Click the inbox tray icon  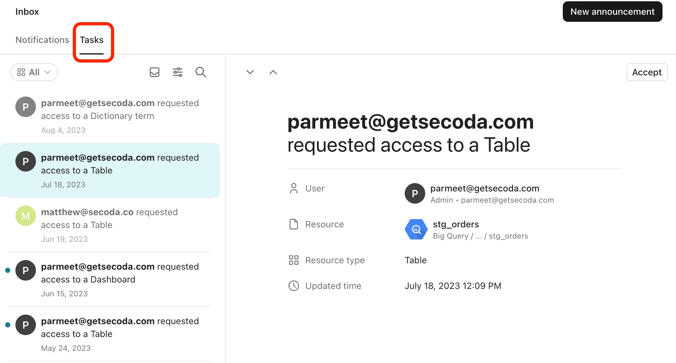[x=155, y=72]
